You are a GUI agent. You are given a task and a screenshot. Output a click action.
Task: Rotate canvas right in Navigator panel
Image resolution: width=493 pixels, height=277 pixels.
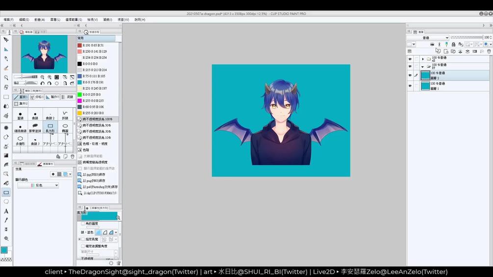50,83
